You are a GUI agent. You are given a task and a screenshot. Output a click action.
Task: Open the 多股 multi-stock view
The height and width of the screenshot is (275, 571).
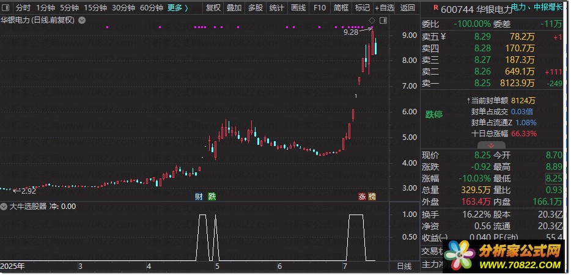pyautogui.click(x=256, y=8)
